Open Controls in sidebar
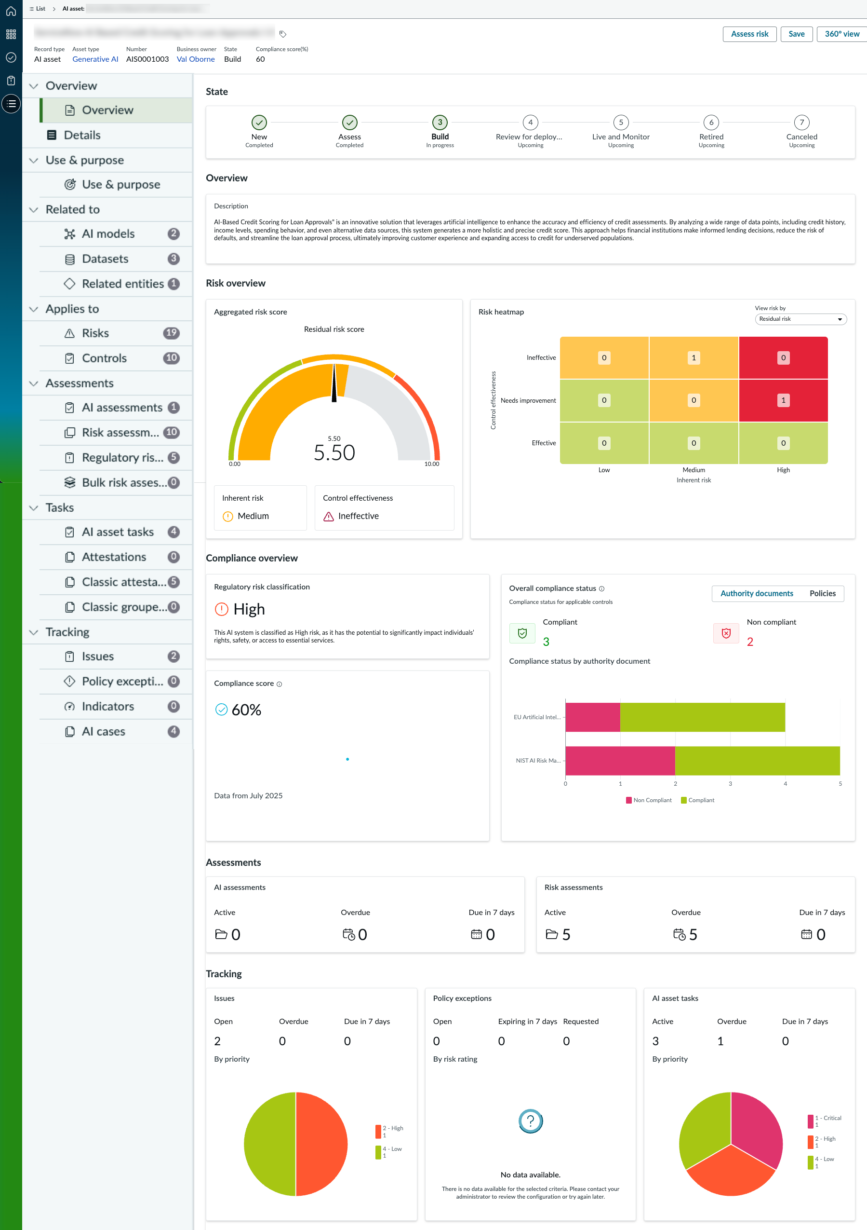Image resolution: width=867 pixels, height=1230 pixels. pyautogui.click(x=116, y=358)
